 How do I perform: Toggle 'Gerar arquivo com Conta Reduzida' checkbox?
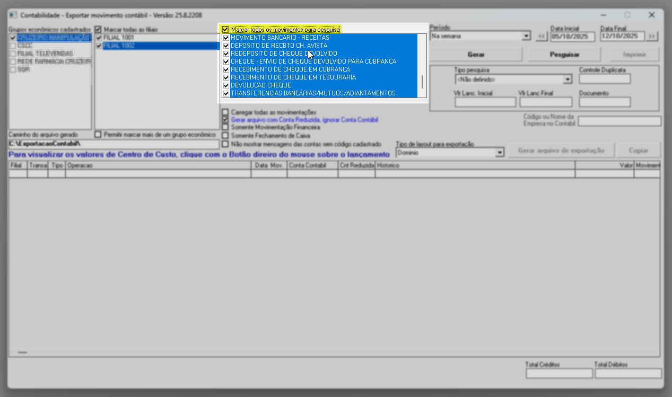[x=226, y=120]
